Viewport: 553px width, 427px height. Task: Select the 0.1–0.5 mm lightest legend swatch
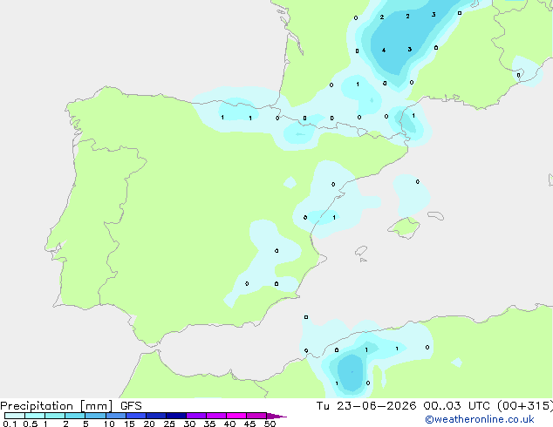click(15, 416)
